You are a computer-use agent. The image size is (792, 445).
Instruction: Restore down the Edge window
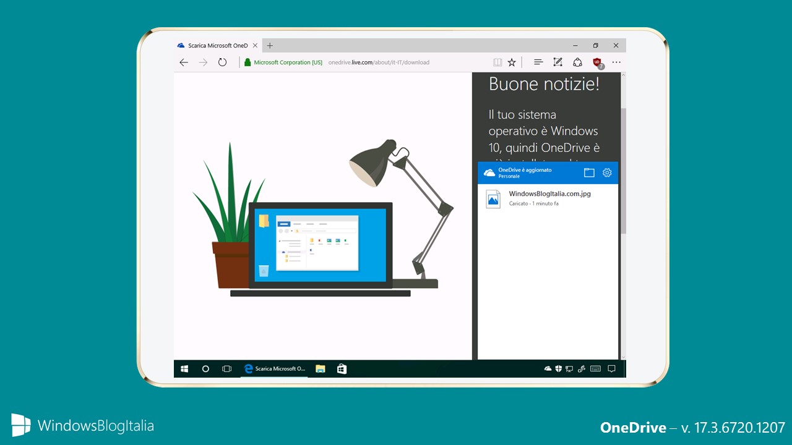pos(596,46)
